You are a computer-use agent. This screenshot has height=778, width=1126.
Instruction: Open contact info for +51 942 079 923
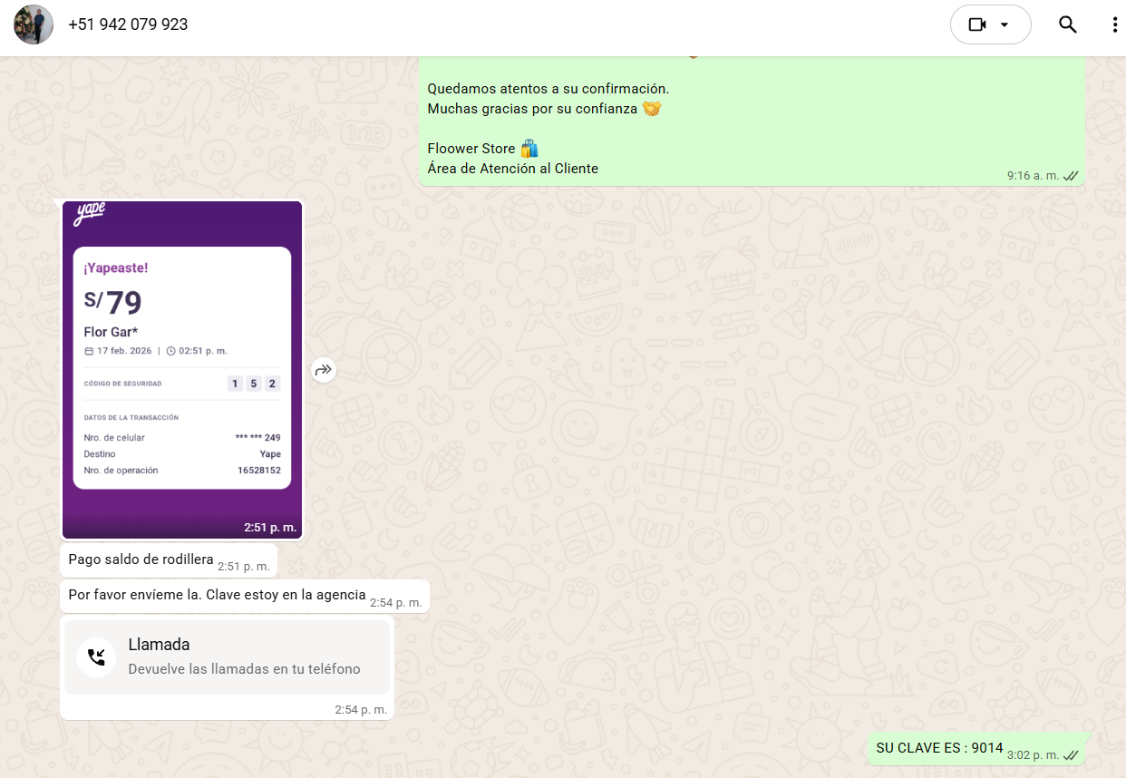[128, 24]
